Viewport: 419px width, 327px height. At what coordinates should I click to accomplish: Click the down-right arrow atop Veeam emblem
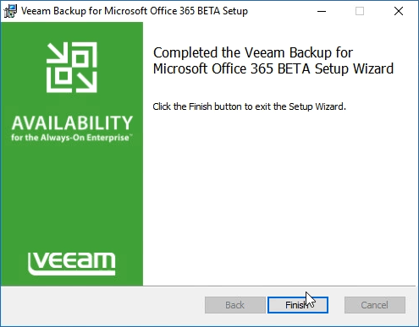(x=58, y=52)
